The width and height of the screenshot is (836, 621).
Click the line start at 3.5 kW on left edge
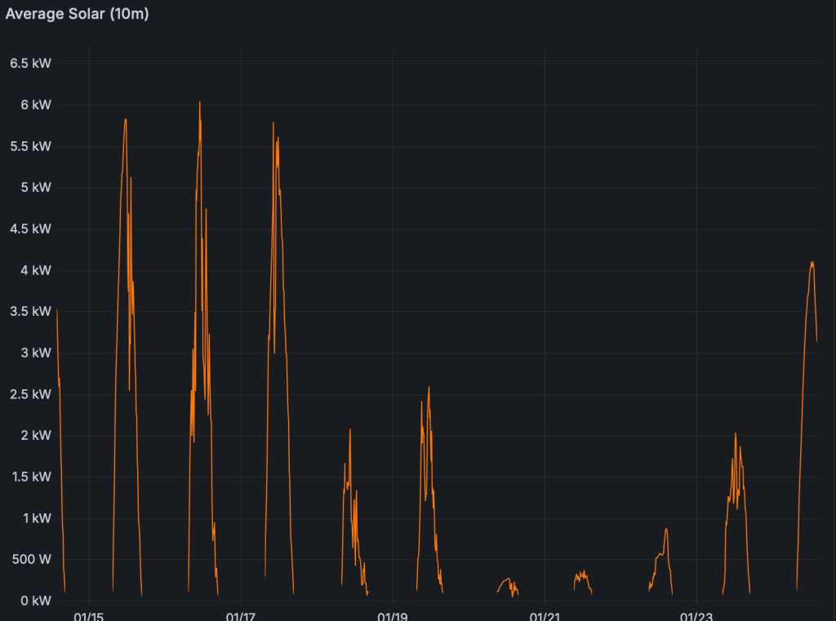56,310
